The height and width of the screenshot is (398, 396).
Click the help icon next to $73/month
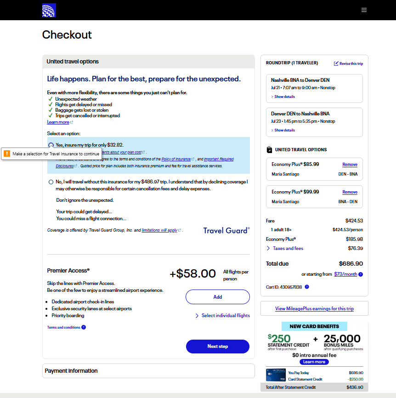pos(361,274)
